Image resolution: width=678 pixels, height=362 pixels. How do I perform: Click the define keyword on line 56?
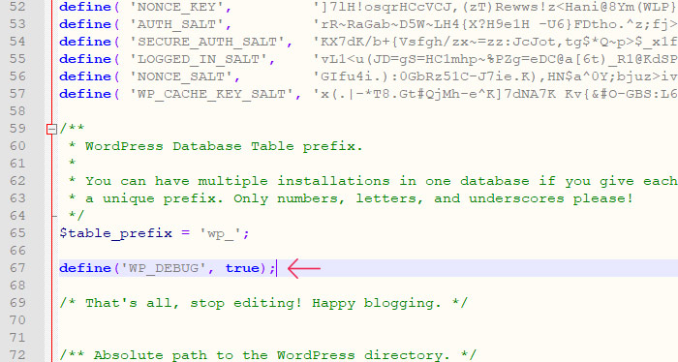[85, 76]
